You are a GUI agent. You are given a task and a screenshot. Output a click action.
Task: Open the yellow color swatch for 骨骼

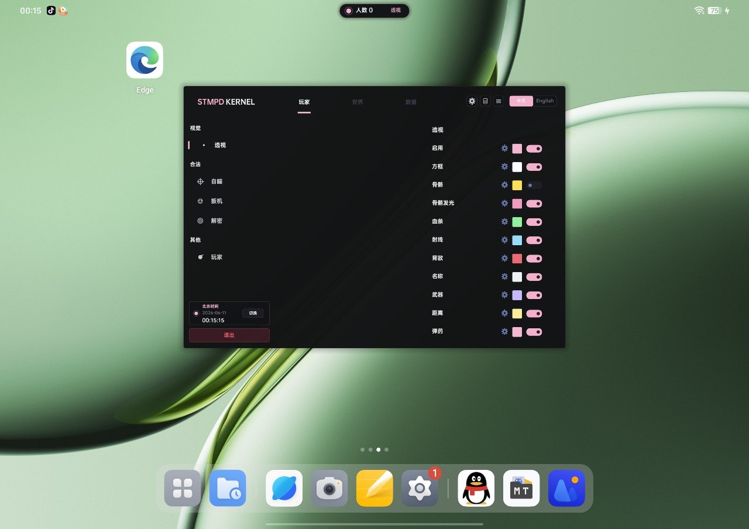point(517,185)
